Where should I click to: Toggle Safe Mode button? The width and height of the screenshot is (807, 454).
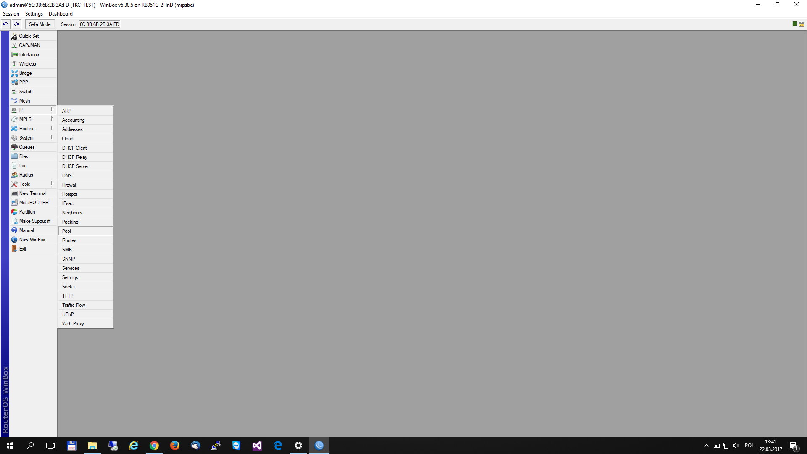pos(40,24)
